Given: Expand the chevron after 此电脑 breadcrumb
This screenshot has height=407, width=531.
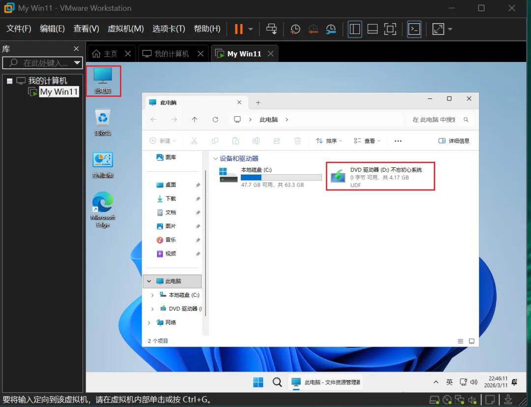Looking at the screenshot, I should 287,120.
